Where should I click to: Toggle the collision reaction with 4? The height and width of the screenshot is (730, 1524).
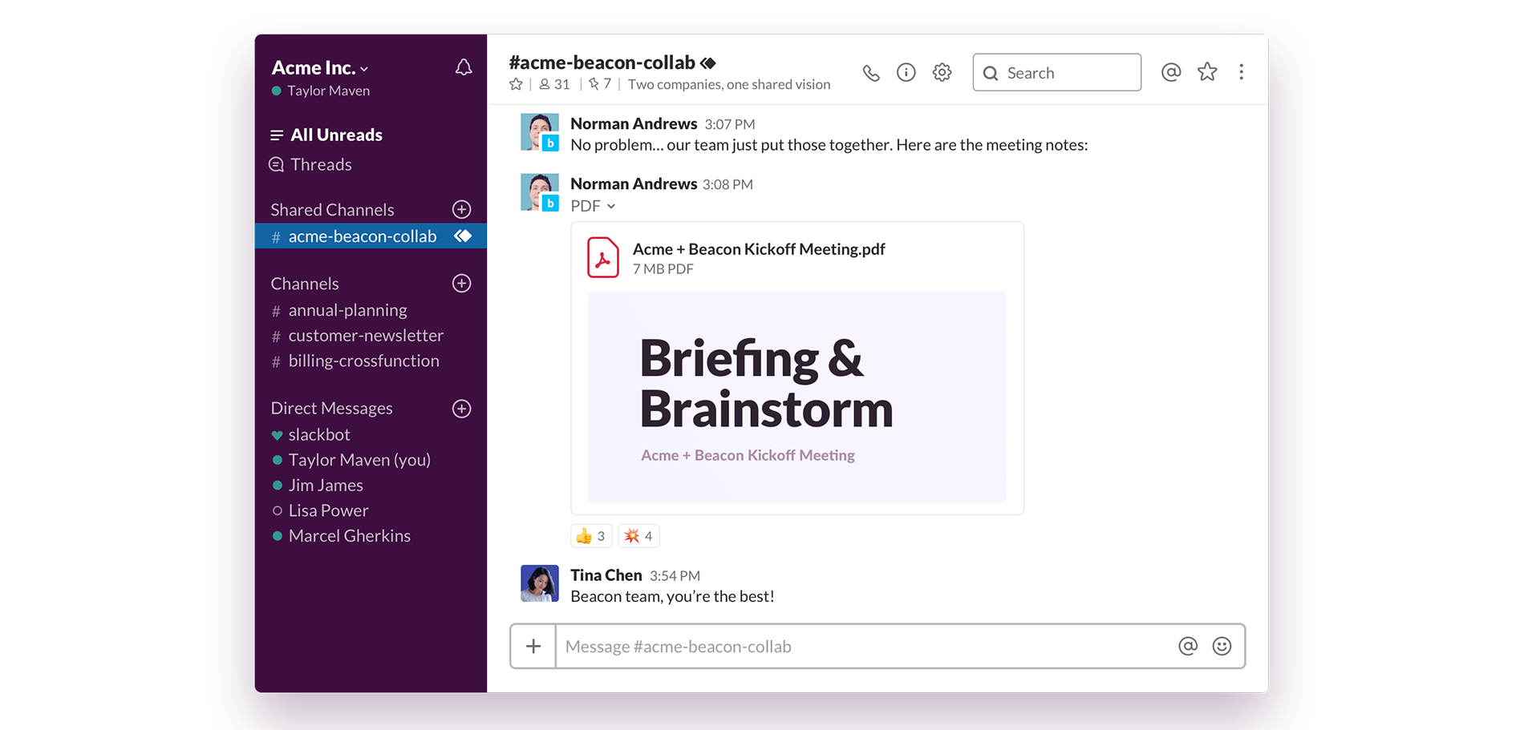click(x=639, y=536)
